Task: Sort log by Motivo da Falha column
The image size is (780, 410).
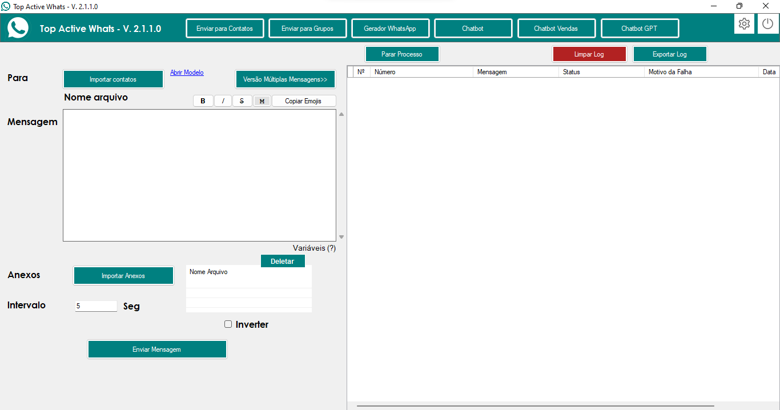Action: pyautogui.click(x=701, y=72)
